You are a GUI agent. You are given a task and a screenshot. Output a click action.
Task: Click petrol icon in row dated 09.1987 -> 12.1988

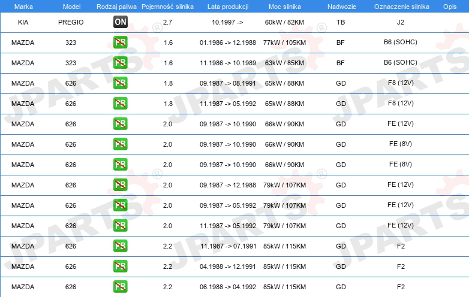[120, 184]
